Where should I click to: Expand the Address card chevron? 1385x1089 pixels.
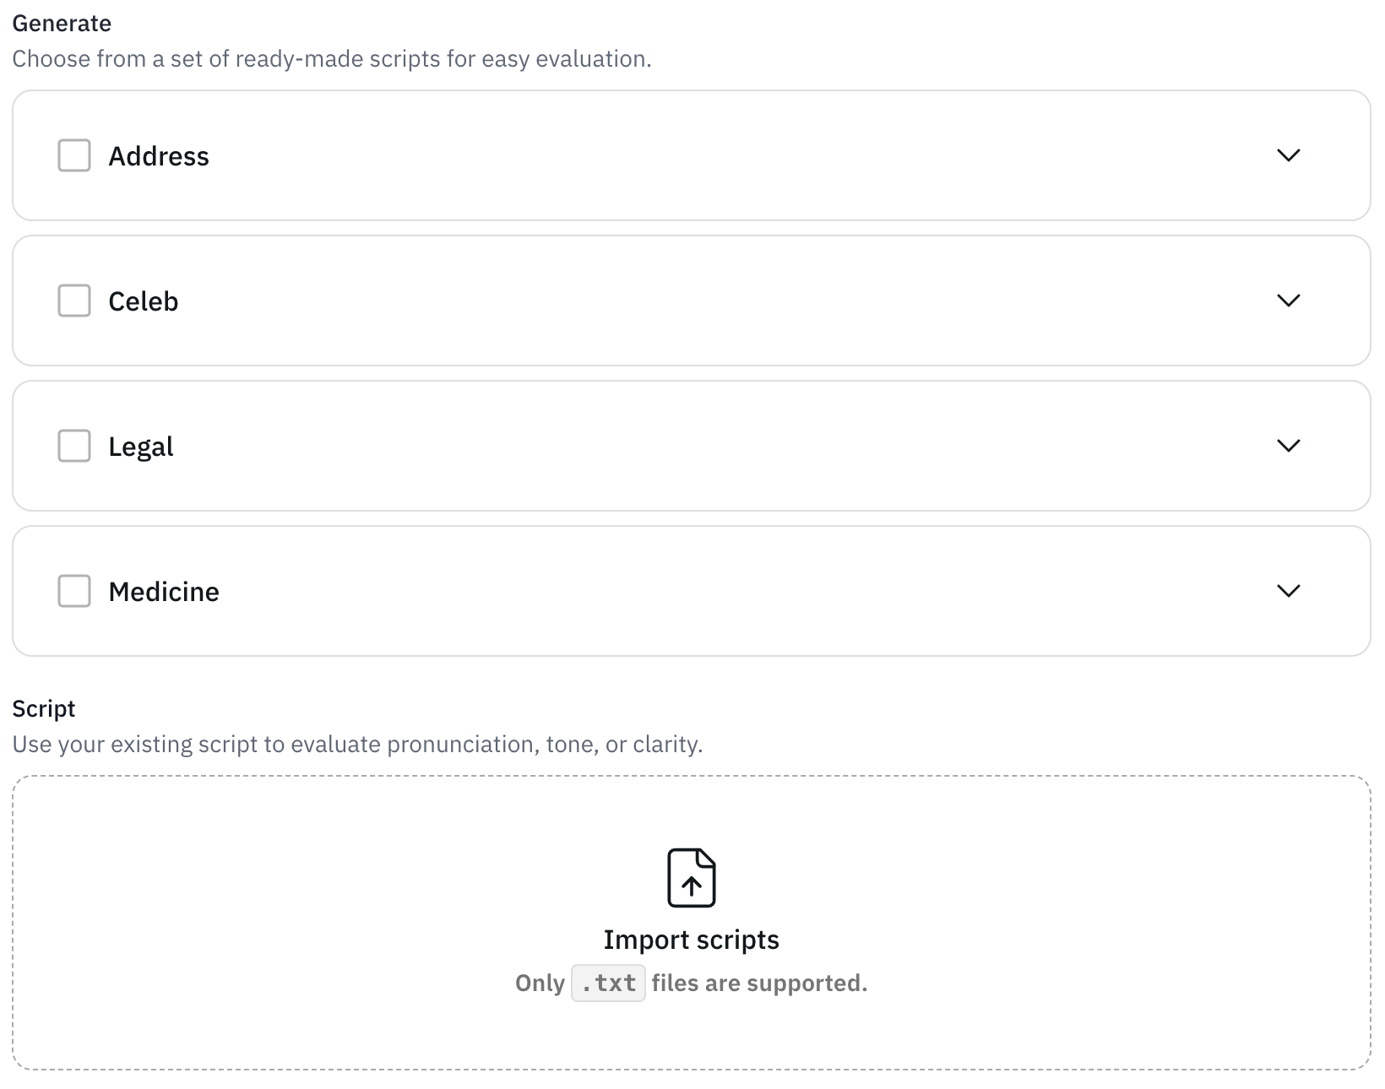click(1288, 155)
